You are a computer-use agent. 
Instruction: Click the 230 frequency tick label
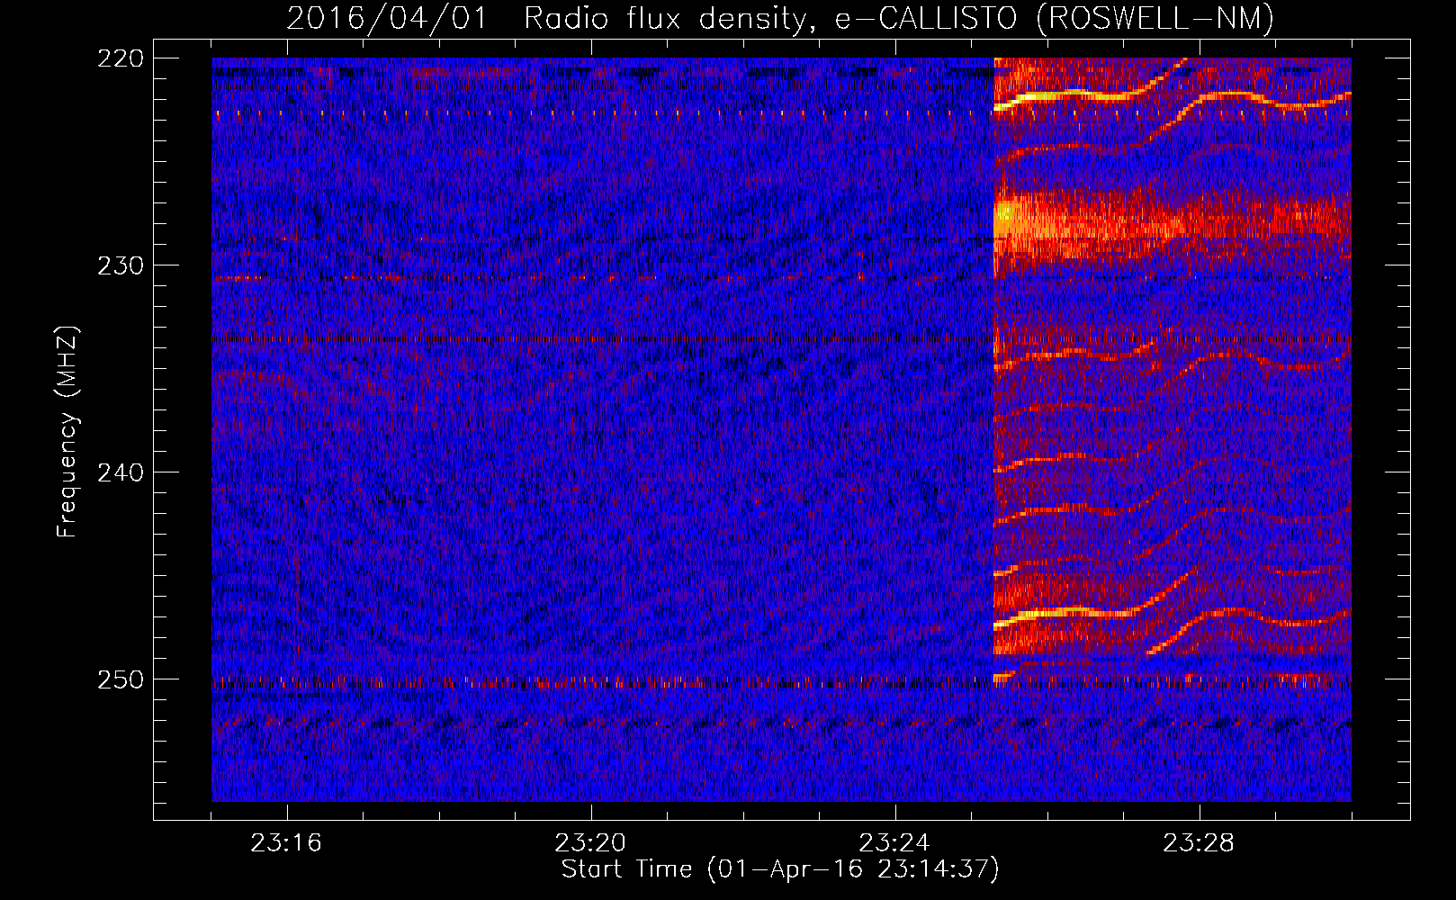pyautogui.click(x=121, y=265)
